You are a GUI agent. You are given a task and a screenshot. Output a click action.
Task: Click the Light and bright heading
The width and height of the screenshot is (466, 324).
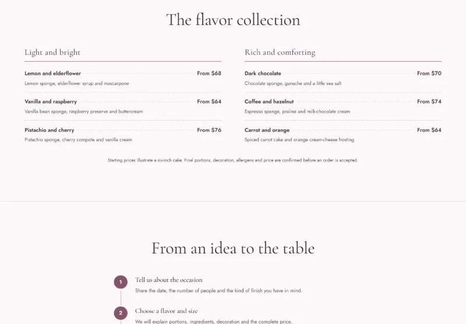[52, 52]
